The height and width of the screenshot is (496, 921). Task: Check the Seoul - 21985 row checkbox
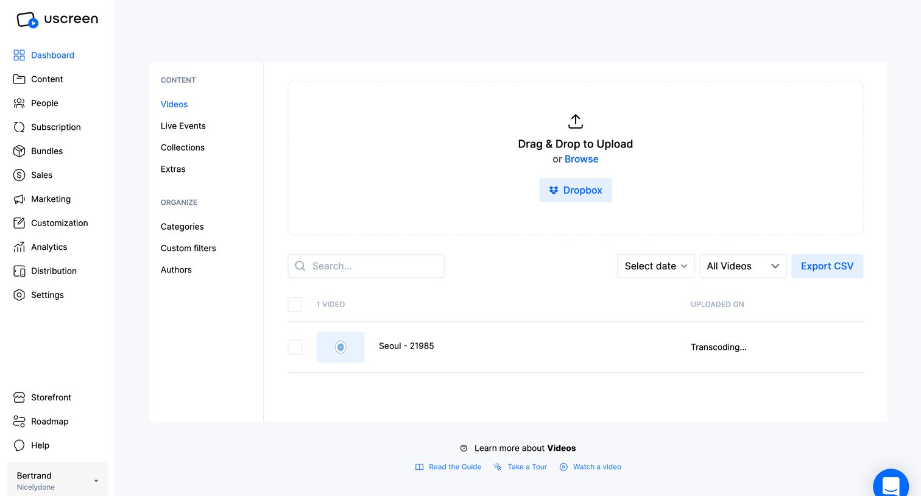[x=295, y=347]
